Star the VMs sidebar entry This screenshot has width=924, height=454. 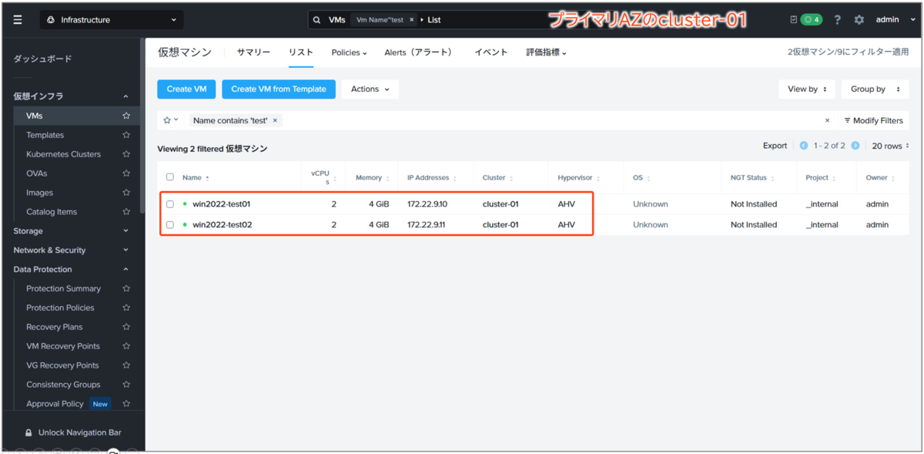[126, 116]
